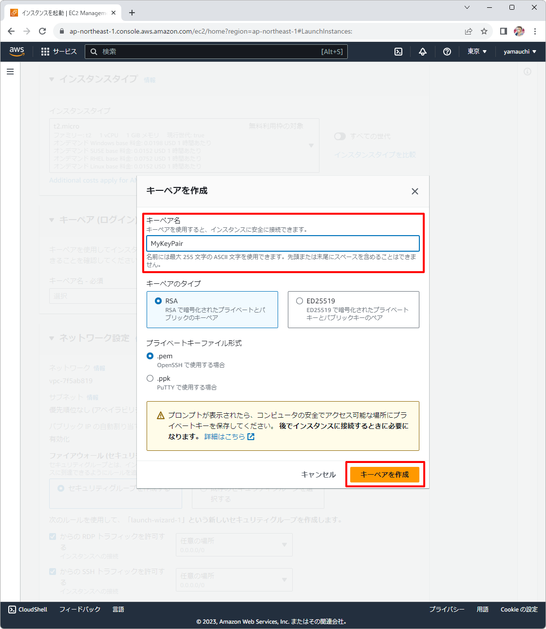Screen dimensions: 546x629
Task: Open the Learn more link in warning
Action: [229, 437]
